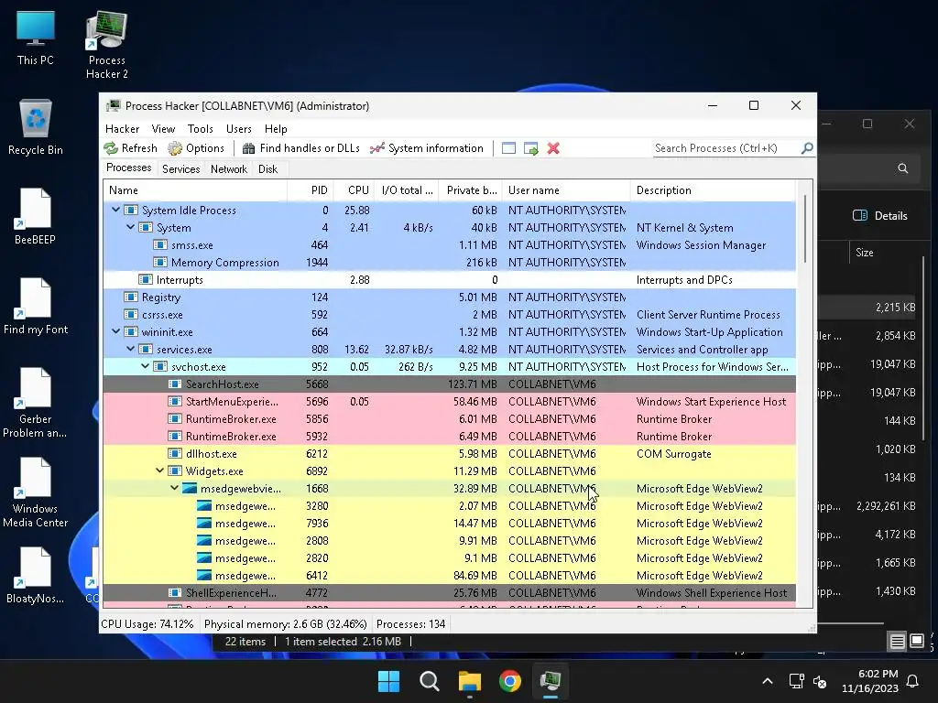
Task: Click Find handles or DLLs
Action: pyautogui.click(x=300, y=148)
